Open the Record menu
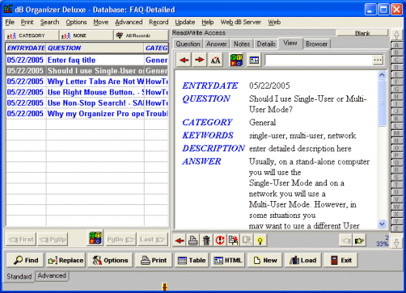 click(x=159, y=23)
